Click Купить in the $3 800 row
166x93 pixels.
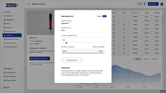157,17
